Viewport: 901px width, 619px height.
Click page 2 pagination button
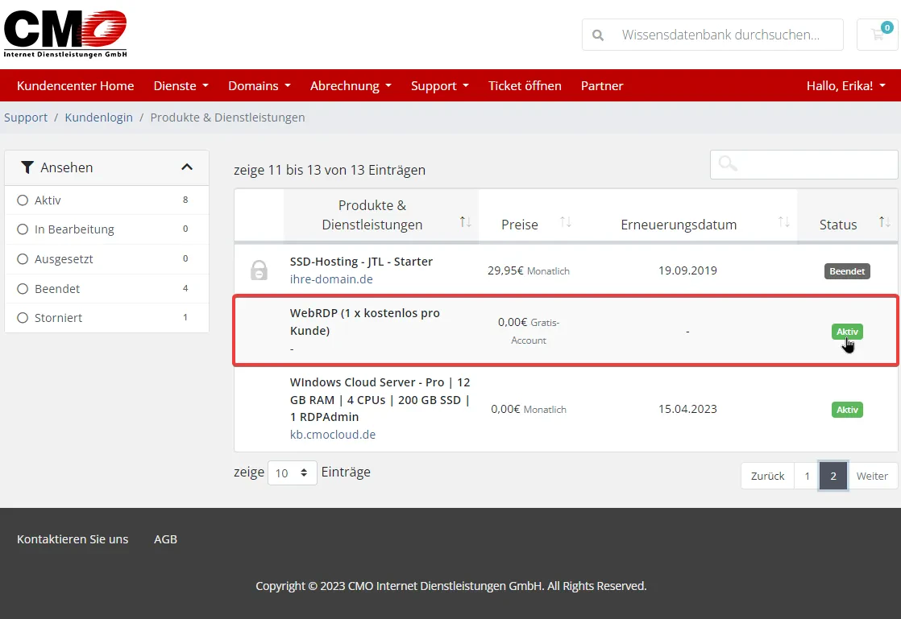(x=833, y=477)
